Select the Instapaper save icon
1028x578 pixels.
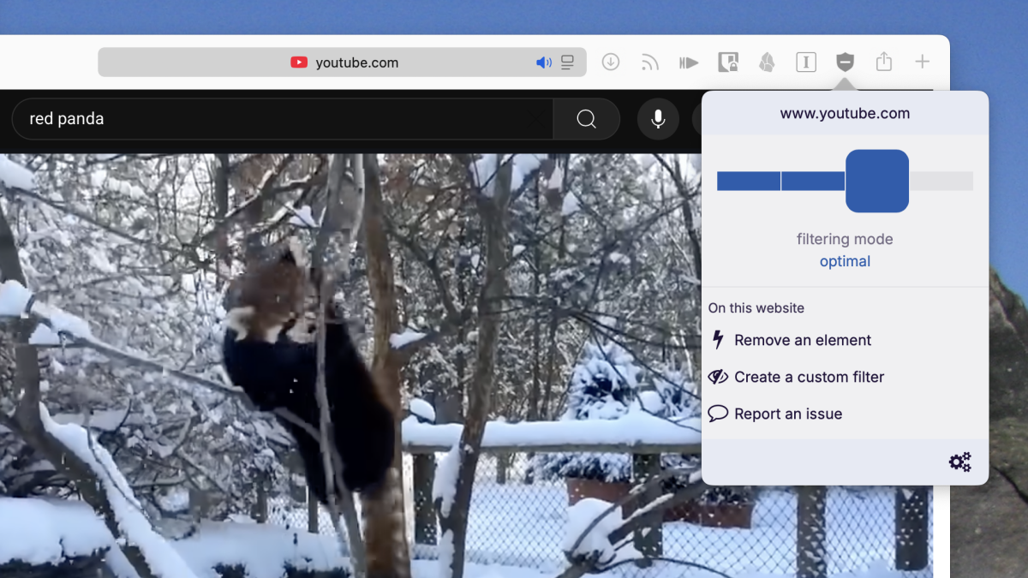[805, 61]
